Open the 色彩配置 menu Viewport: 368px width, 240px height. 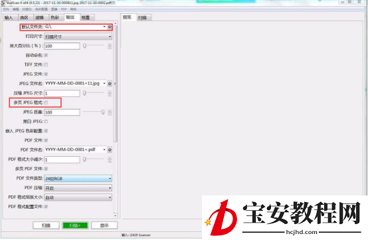41,9
